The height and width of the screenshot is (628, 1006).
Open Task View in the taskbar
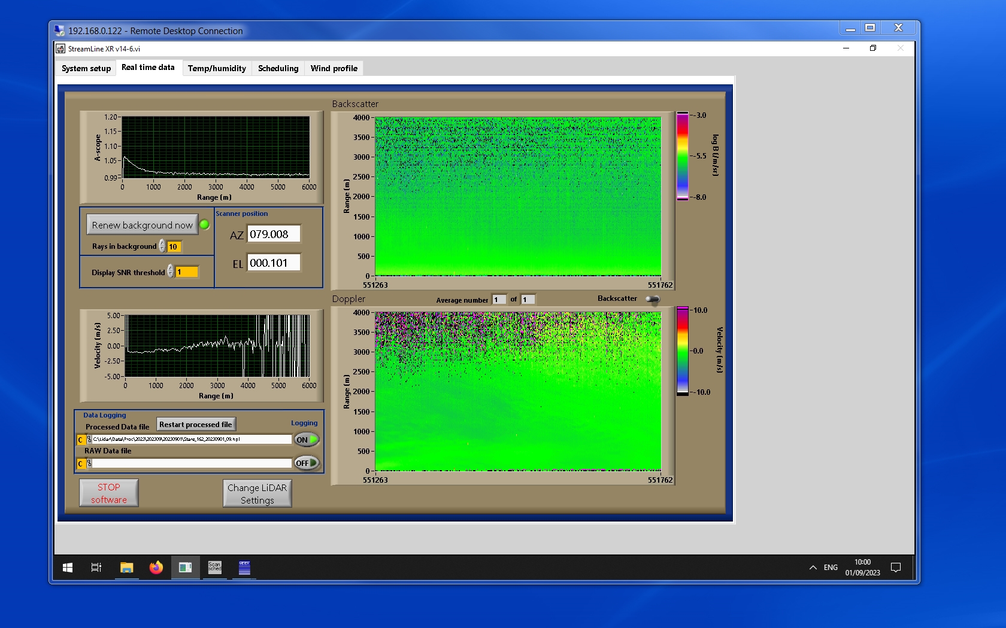tap(96, 568)
